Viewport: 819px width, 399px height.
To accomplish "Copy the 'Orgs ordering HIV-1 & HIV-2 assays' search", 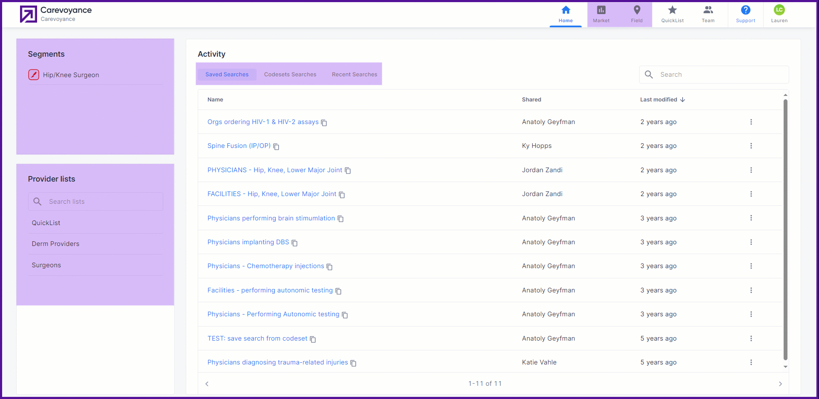I will coord(324,123).
